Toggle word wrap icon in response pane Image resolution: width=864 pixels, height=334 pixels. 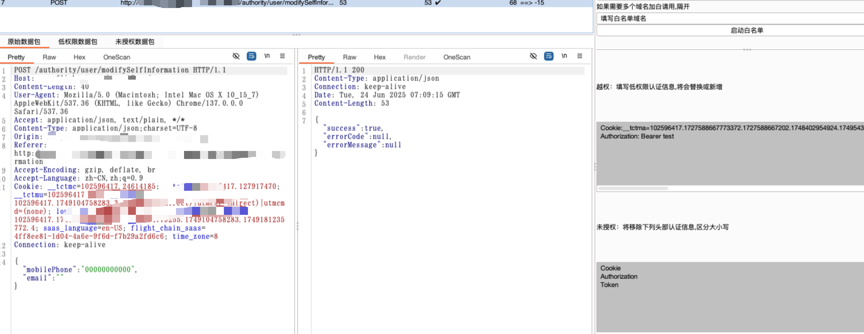(549, 56)
